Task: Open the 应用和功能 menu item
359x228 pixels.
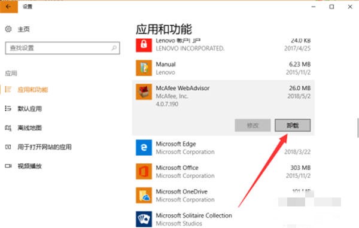Action: pyautogui.click(x=33, y=90)
